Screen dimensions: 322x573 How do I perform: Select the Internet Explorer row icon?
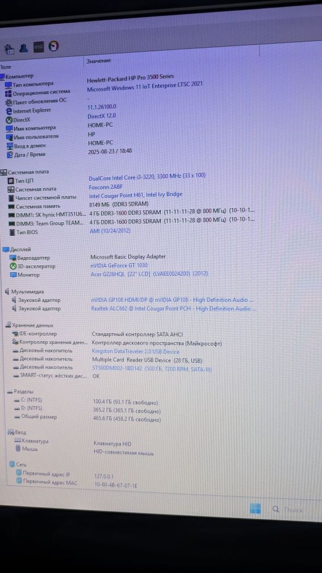[9, 111]
